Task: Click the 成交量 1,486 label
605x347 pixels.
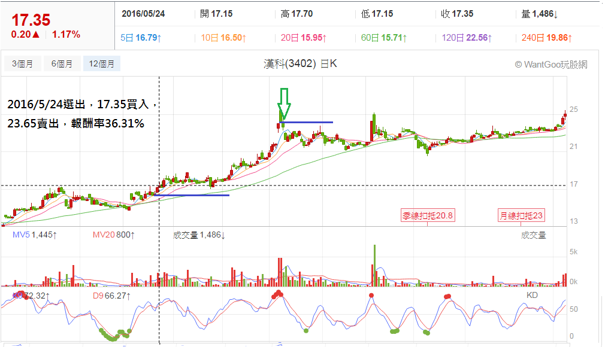Action: (x=199, y=235)
